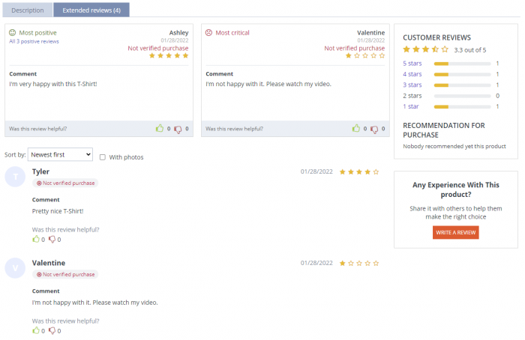The width and height of the screenshot is (525, 340).
Task: Thumbs down Valentine's review in the list
Action: tap(52, 331)
